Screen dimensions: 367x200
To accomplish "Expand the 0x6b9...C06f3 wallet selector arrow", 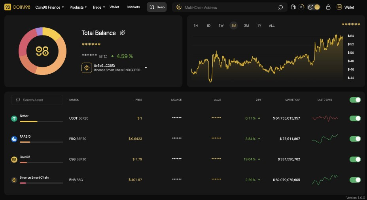I will [x=146, y=68].
